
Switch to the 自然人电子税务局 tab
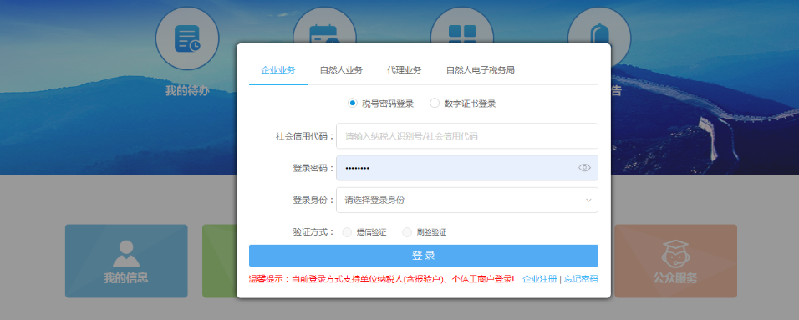click(481, 70)
